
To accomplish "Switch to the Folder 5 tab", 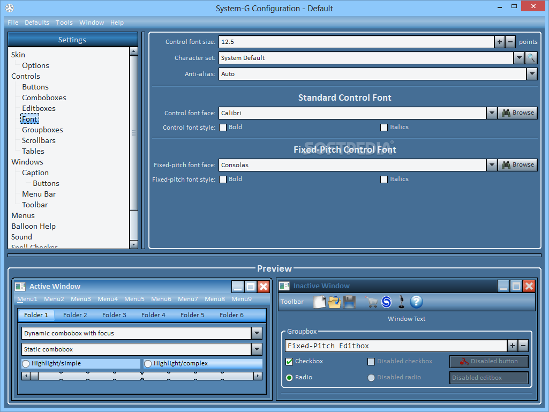I will coord(192,315).
